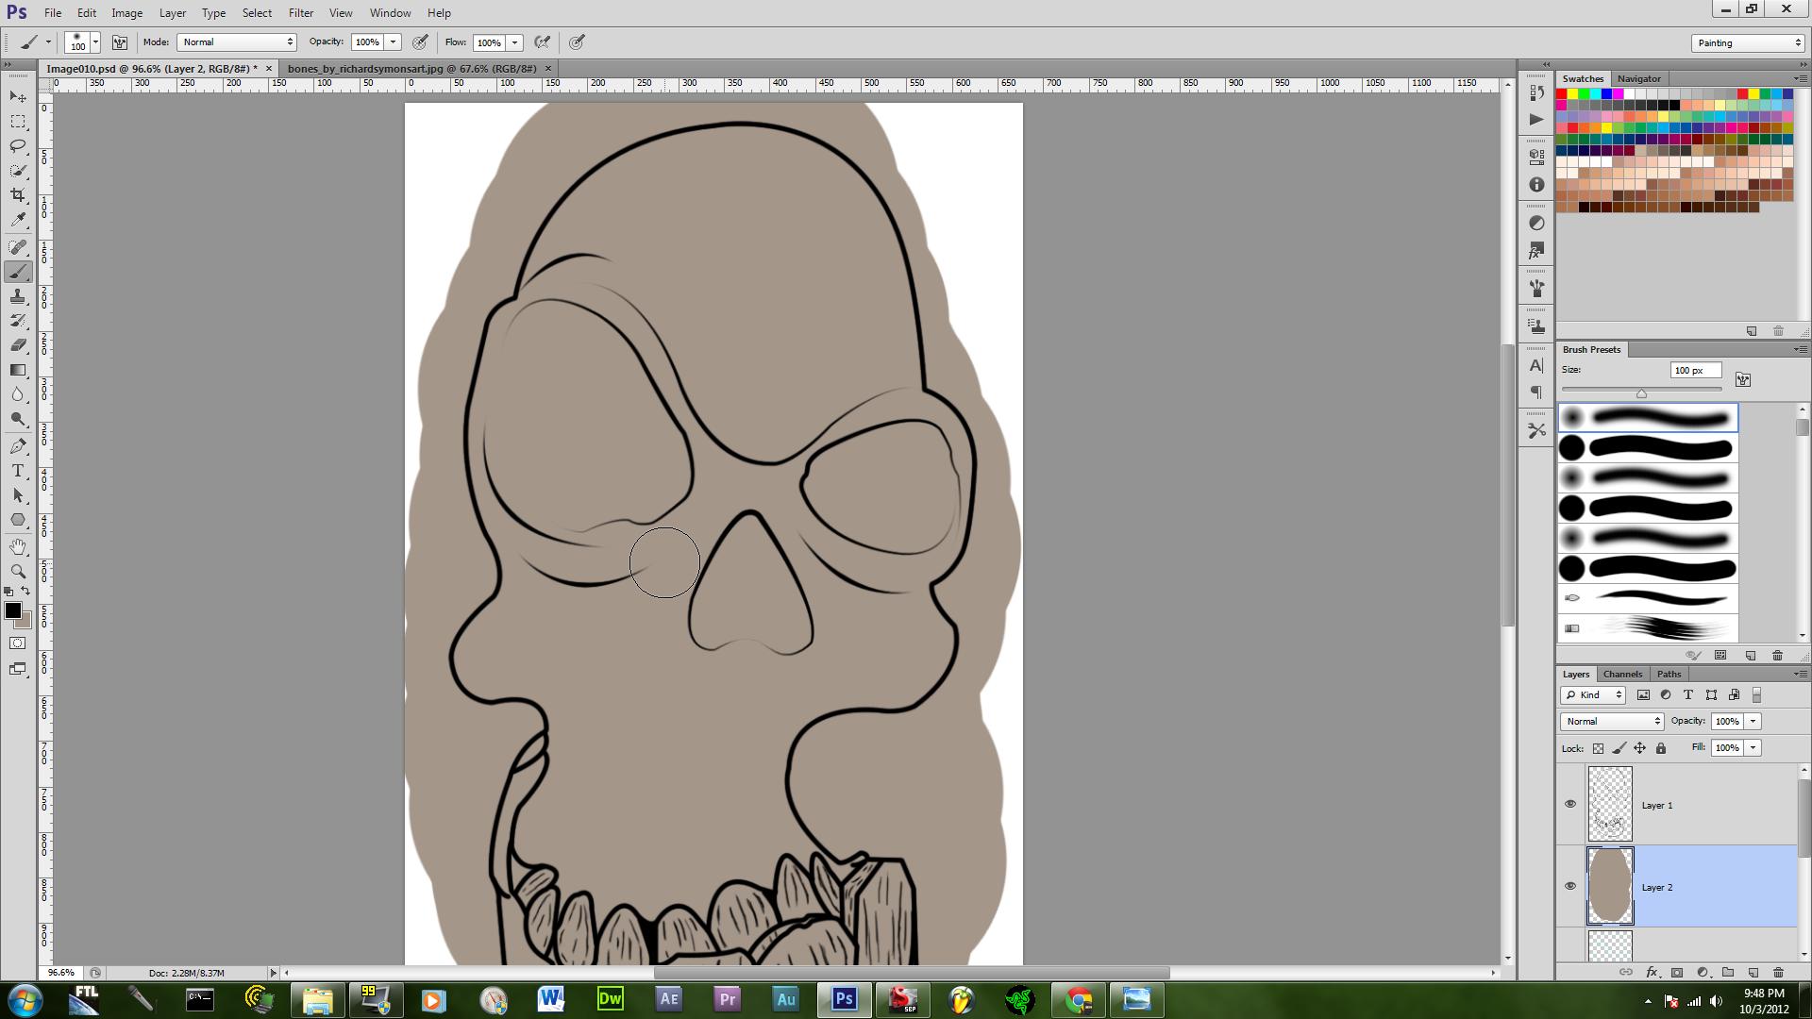Switch to the Channels tab

coord(1622,675)
